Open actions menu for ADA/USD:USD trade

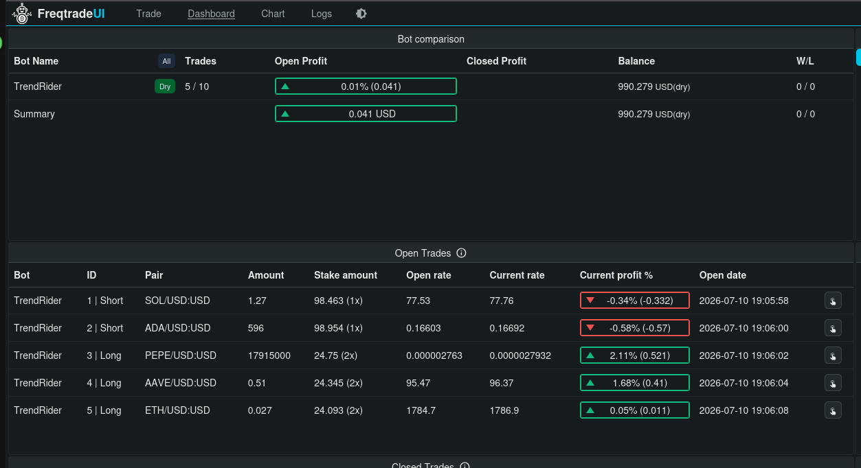tap(833, 328)
